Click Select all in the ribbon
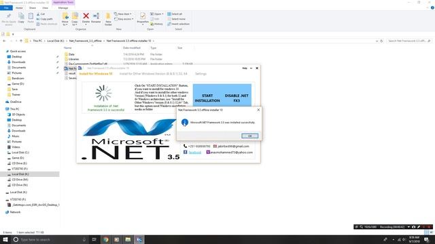 coord(175,14)
